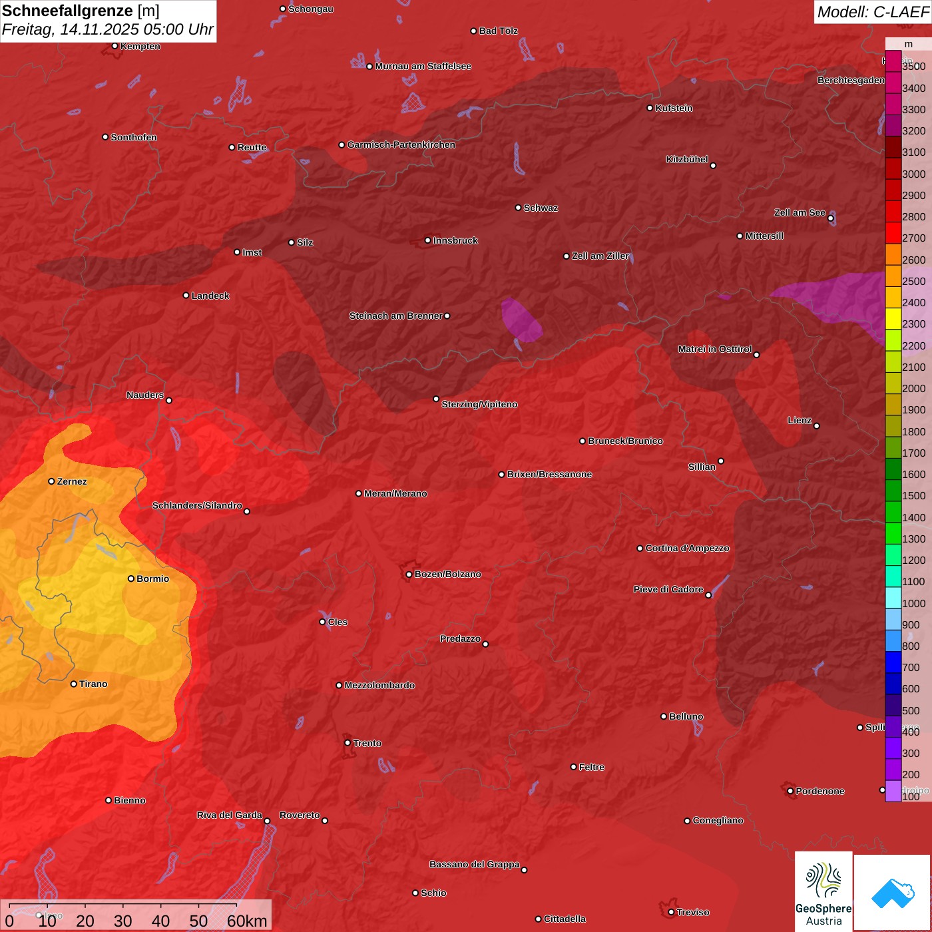Click the Sterzing/Vipiteno label

479,404
